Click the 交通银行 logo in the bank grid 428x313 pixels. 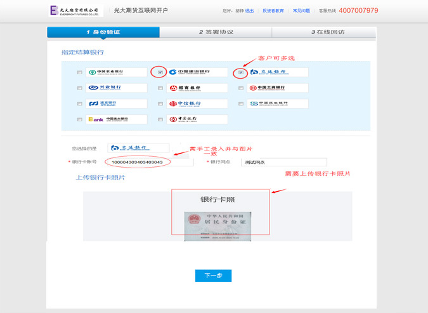pos(278,72)
